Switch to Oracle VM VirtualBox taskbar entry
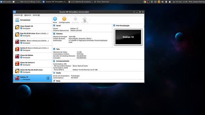The height and width of the screenshot is (115, 205). 55,2
